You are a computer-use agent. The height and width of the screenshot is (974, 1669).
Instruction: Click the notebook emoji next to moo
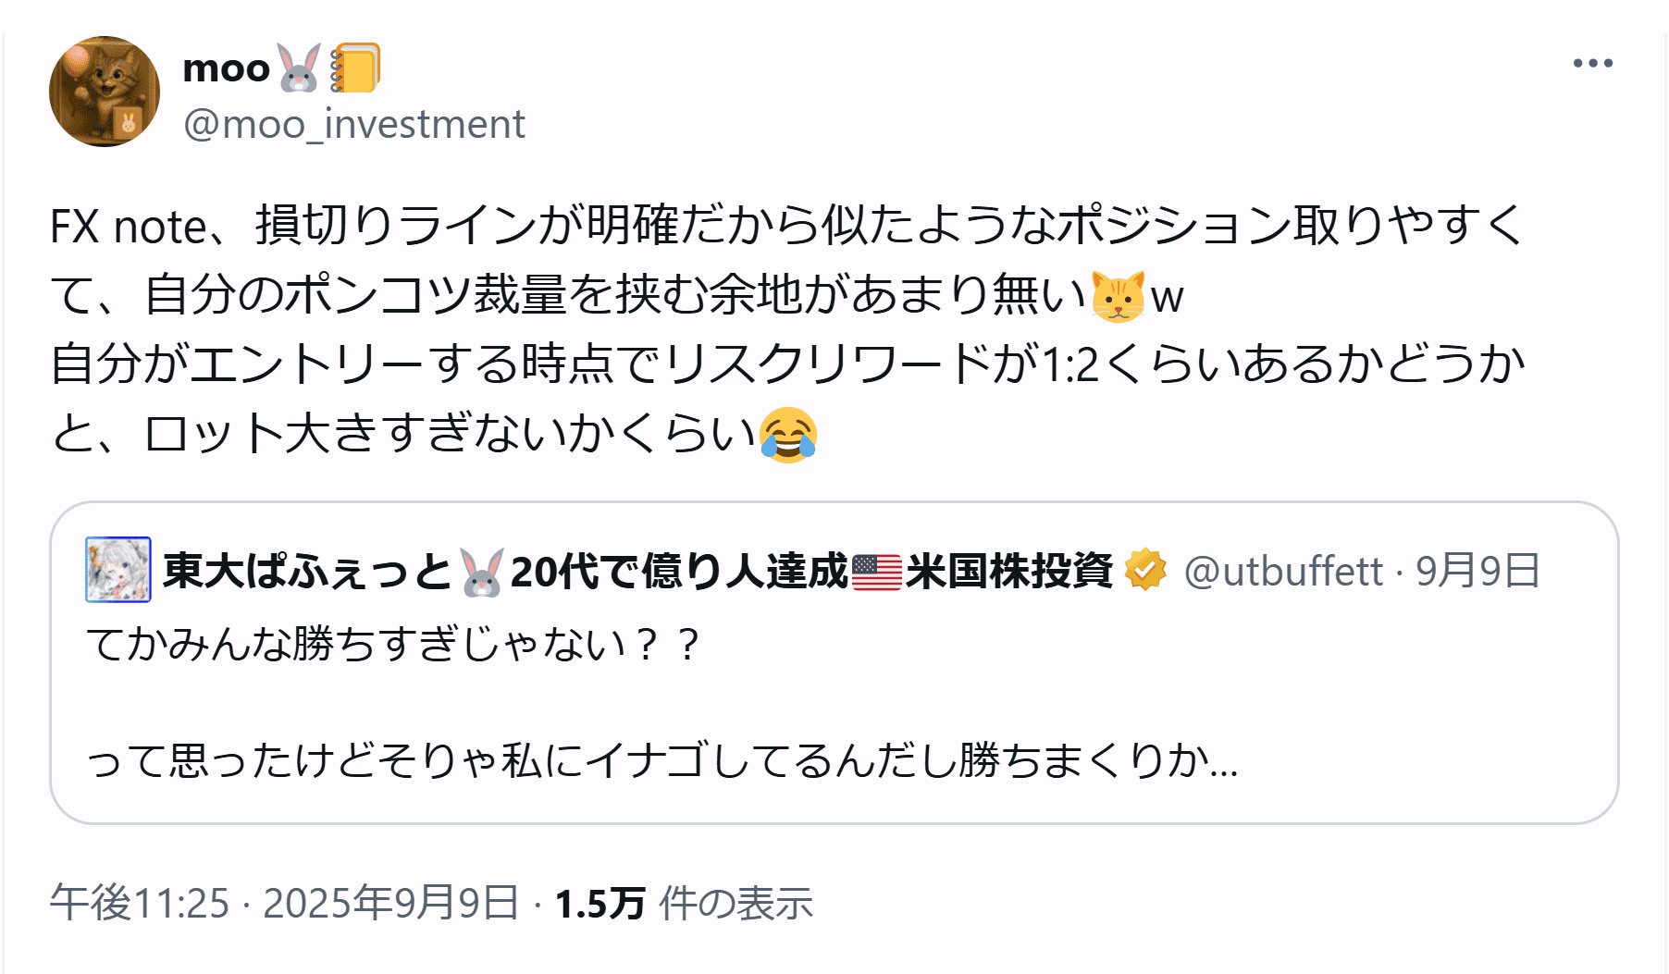[x=356, y=68]
